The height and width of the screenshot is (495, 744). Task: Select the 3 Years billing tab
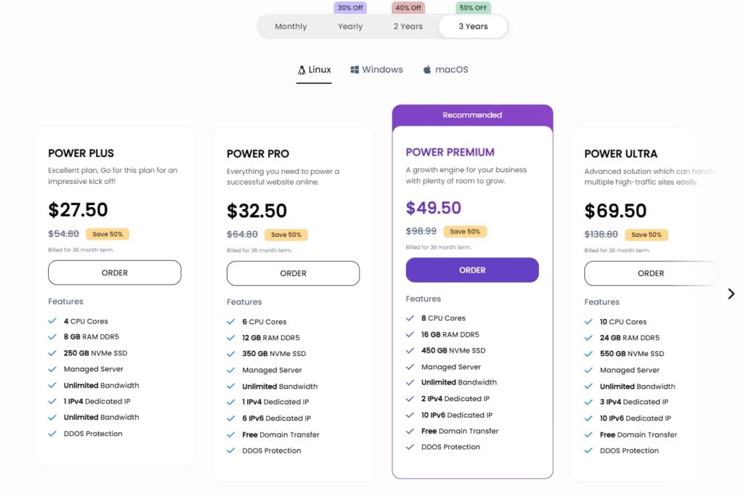click(473, 26)
